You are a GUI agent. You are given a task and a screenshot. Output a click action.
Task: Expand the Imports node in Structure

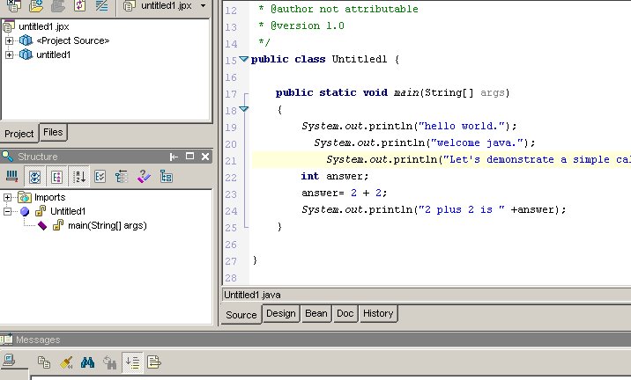7,197
